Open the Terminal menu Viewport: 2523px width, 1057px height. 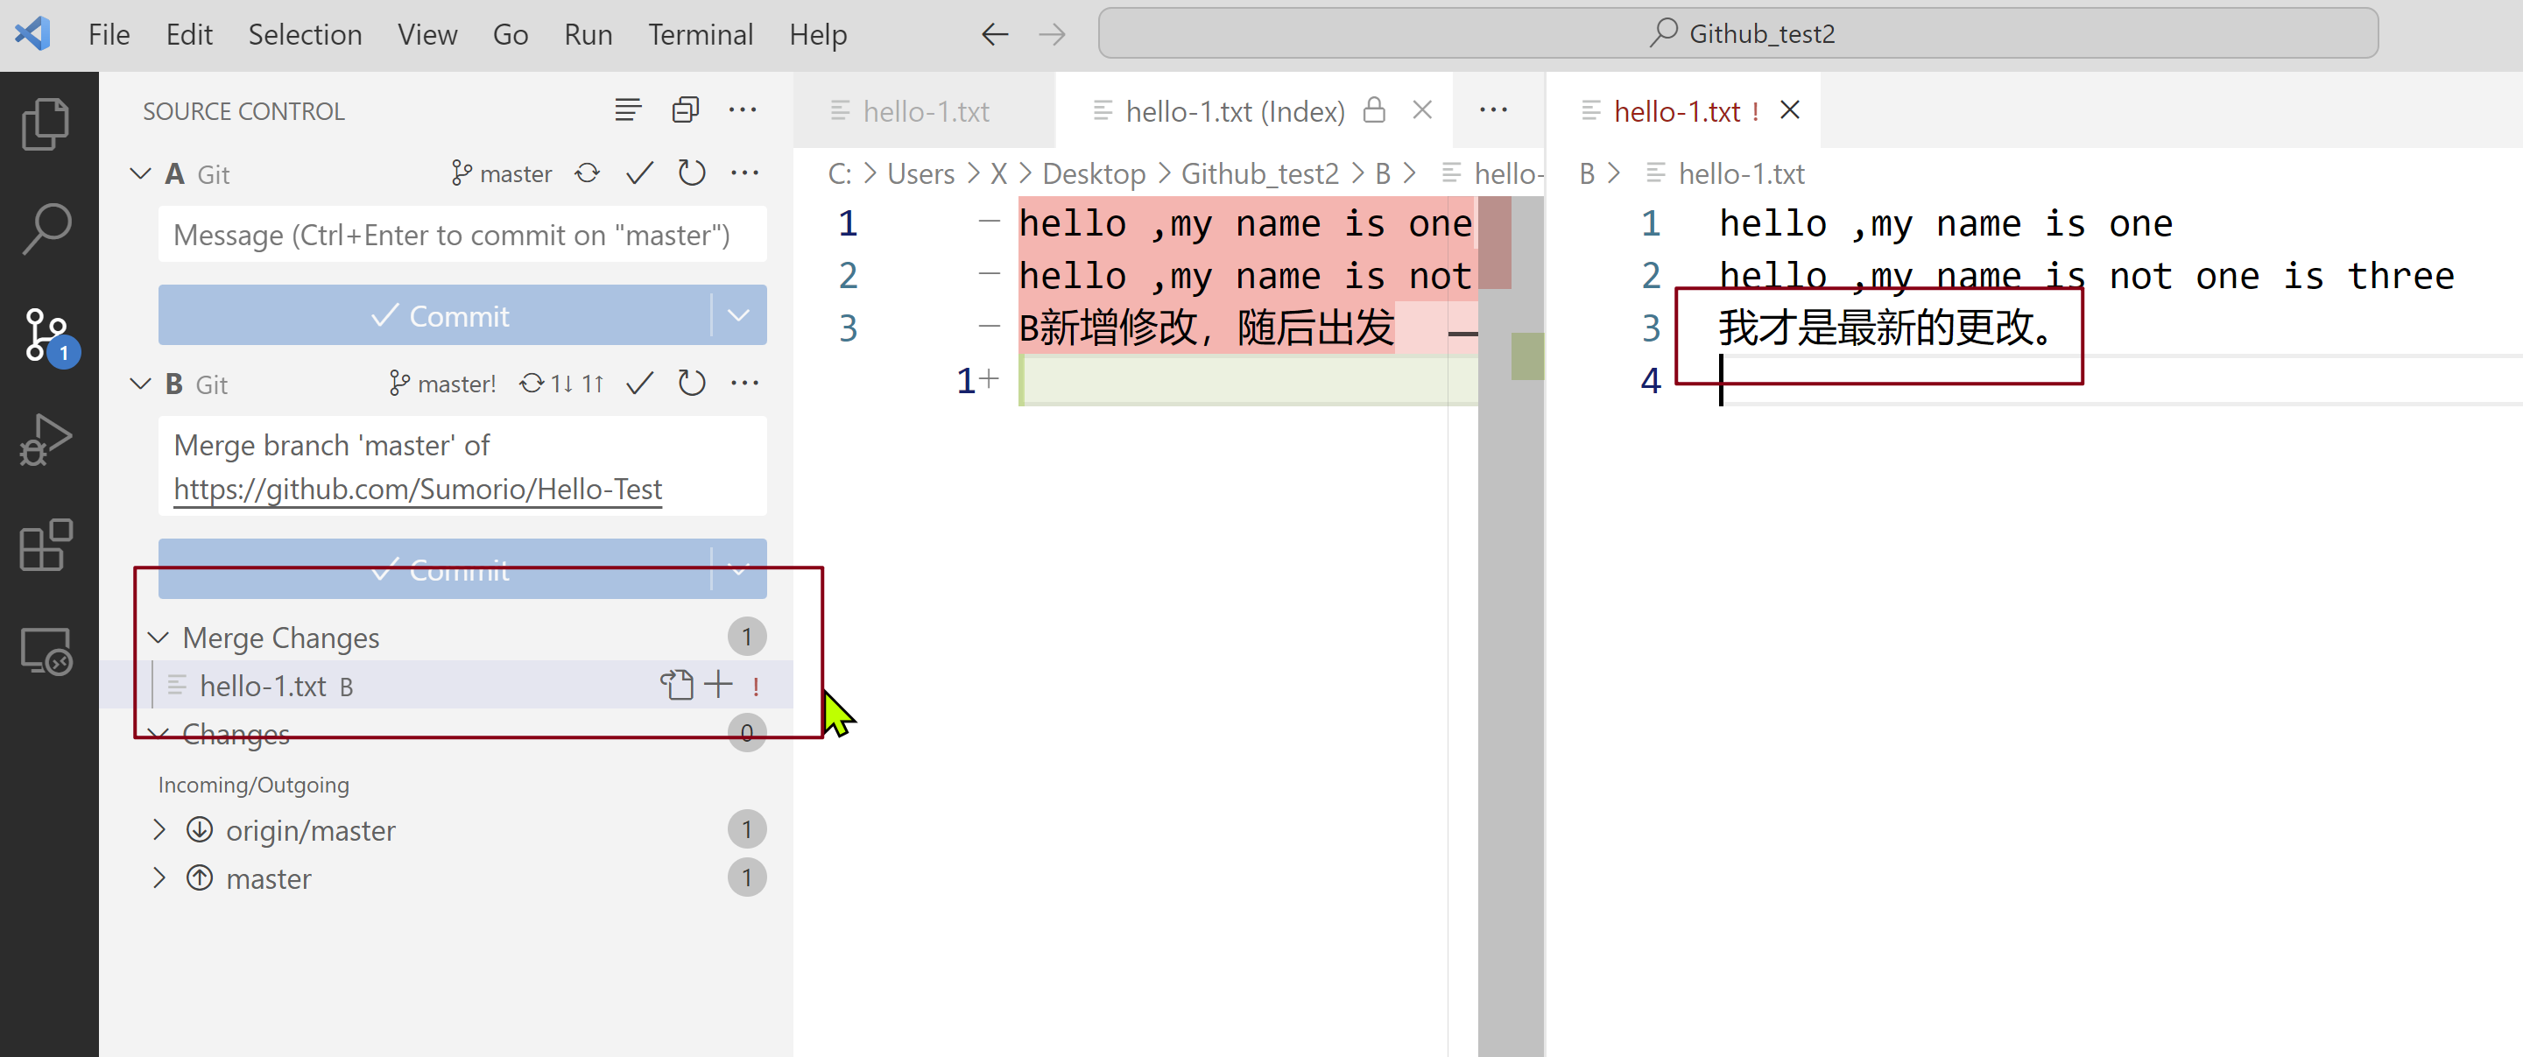700,34
